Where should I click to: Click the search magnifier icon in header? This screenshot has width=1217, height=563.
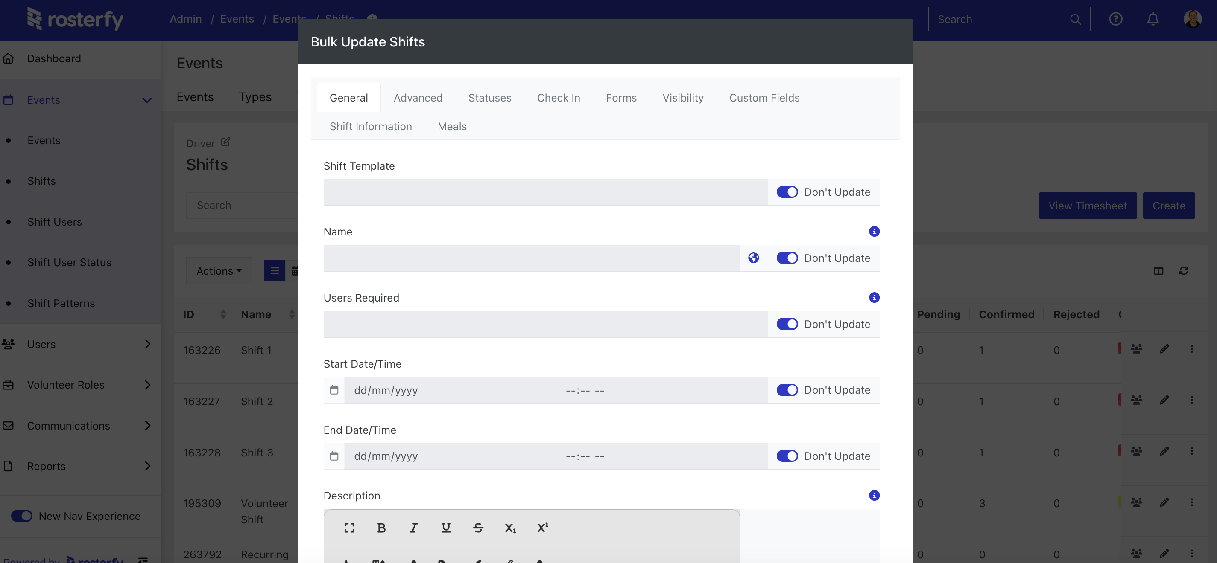coord(1075,19)
